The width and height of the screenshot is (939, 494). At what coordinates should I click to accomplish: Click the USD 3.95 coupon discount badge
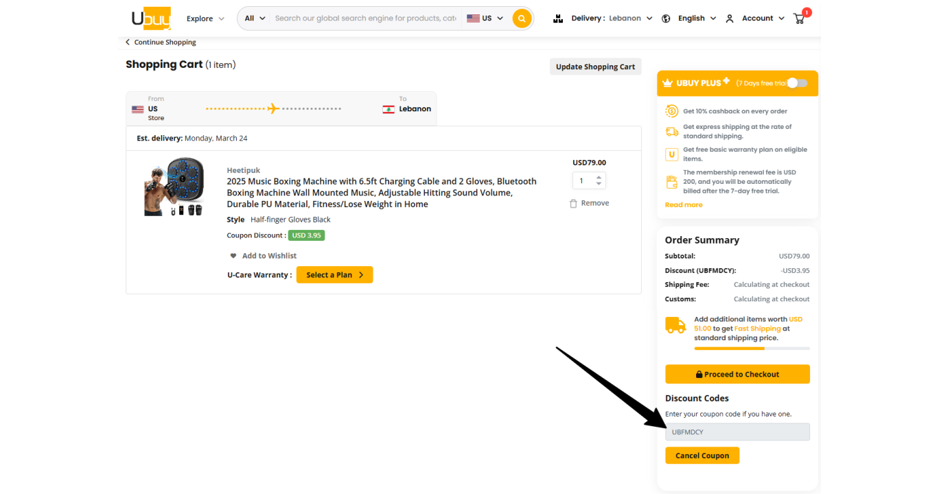[306, 235]
